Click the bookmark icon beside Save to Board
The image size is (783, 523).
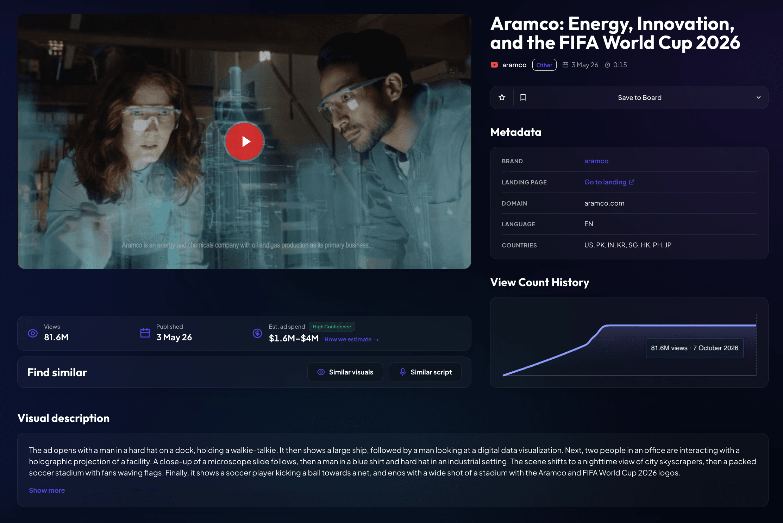coord(523,97)
